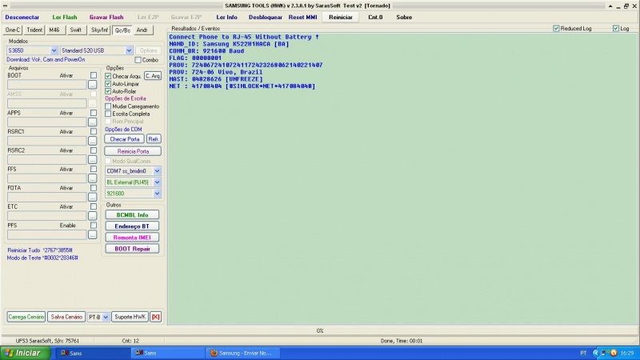Browse for the RSRC1 file
Viewport: 640px width, 360px height.
tap(93, 141)
